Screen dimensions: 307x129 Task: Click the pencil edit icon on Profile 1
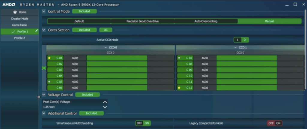(x=37, y=31)
